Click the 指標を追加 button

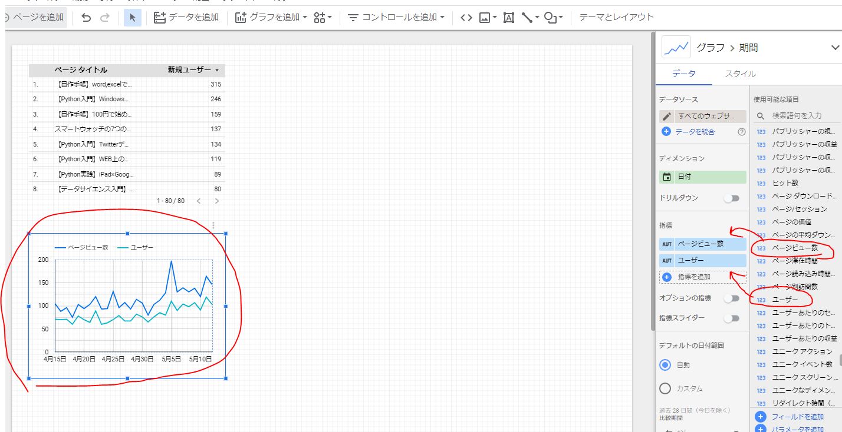coord(694,277)
